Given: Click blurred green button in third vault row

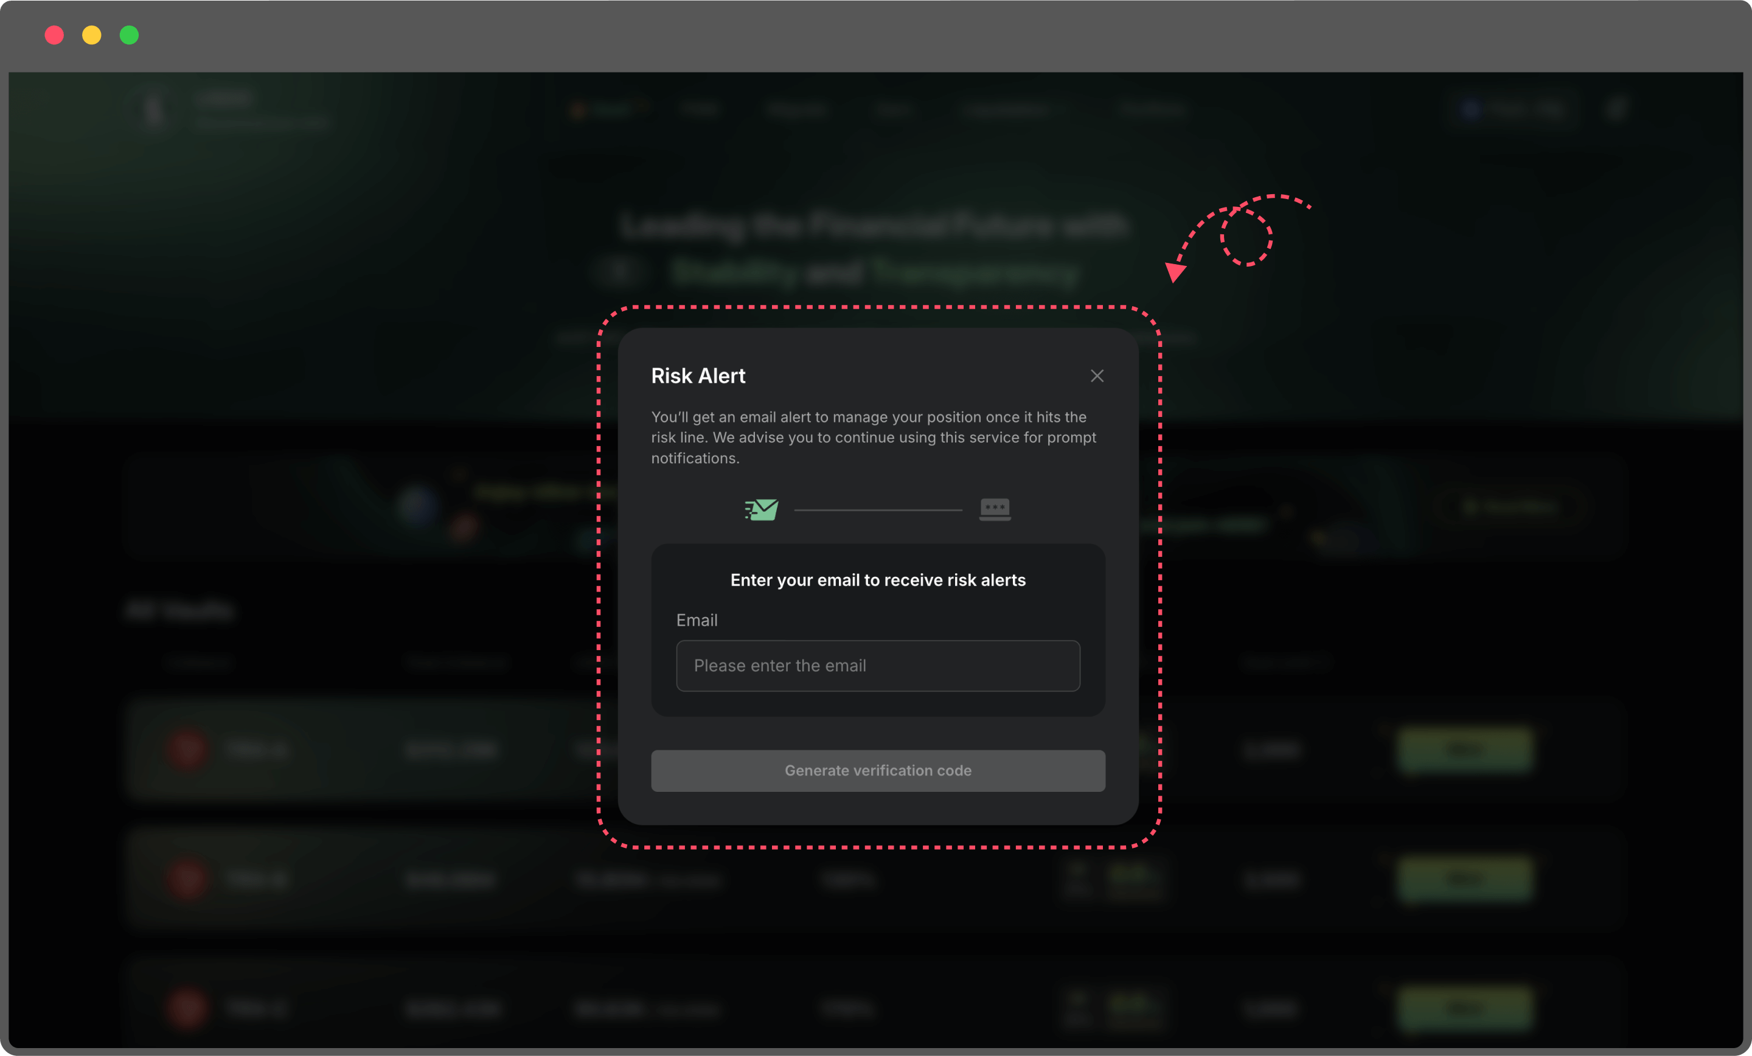Looking at the screenshot, I should coord(1465,1009).
